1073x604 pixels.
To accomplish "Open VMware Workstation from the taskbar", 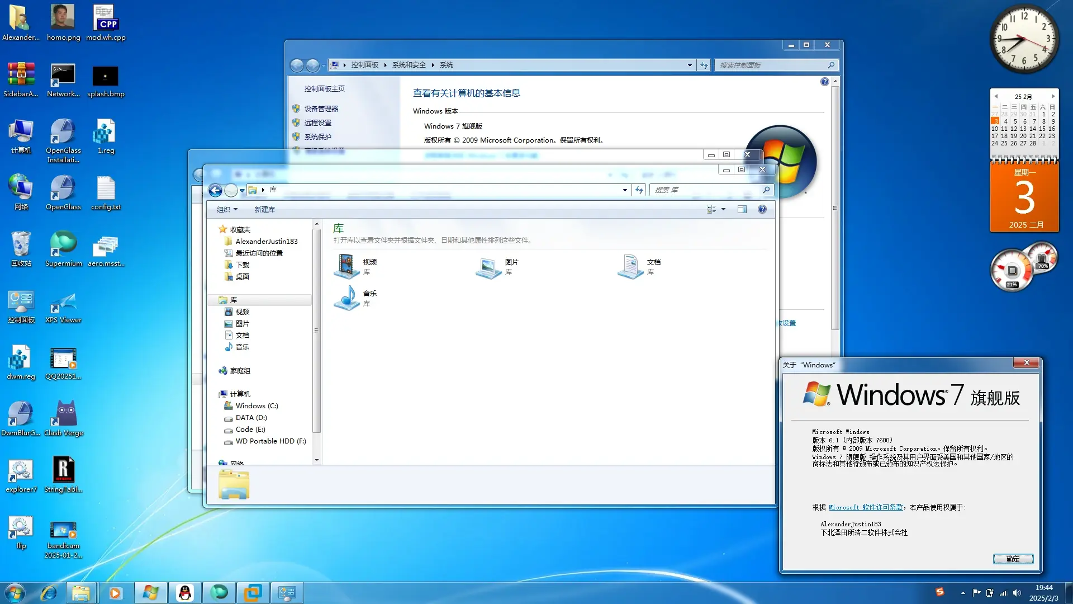I will tap(253, 593).
